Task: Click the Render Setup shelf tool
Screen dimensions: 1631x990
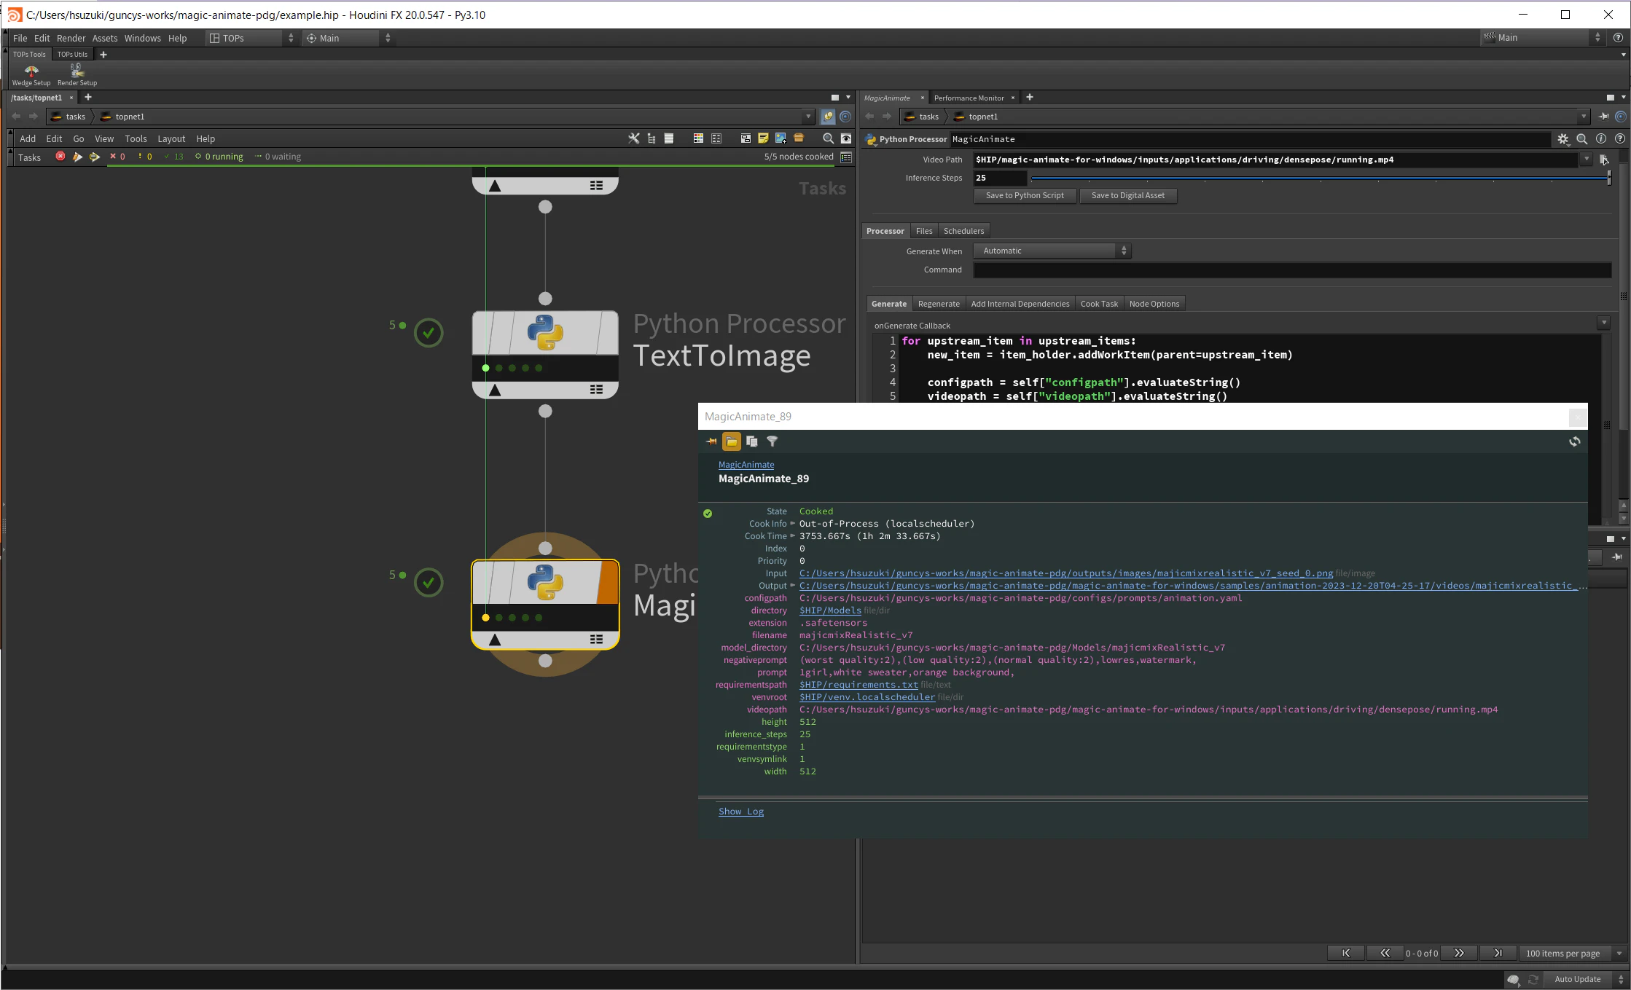Action: (x=77, y=74)
